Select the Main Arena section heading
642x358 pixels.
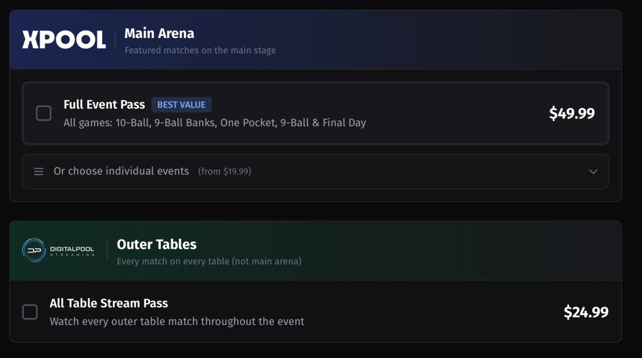[x=159, y=34]
